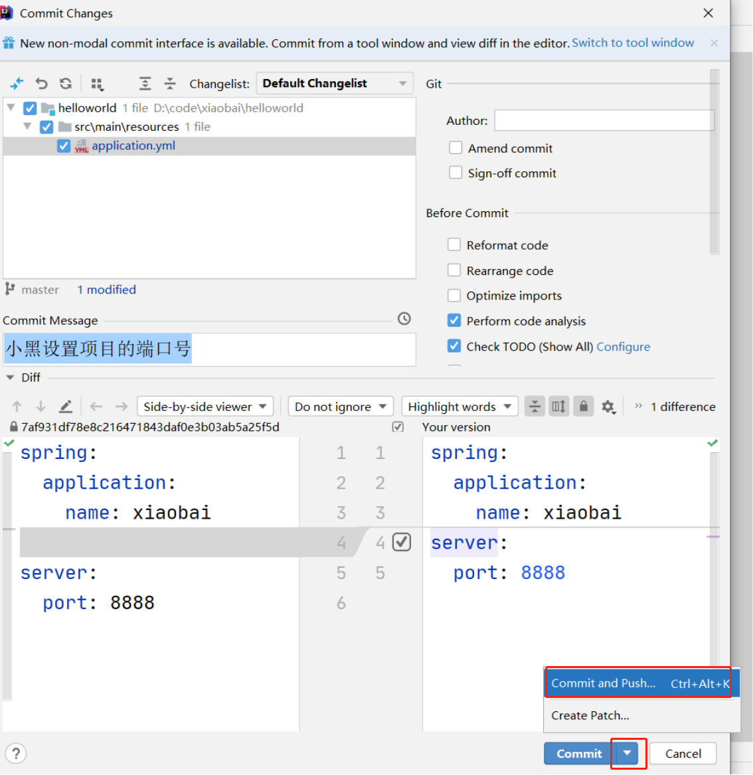Click the Compare Next File arrow
The image size is (753, 775).
click(x=121, y=406)
